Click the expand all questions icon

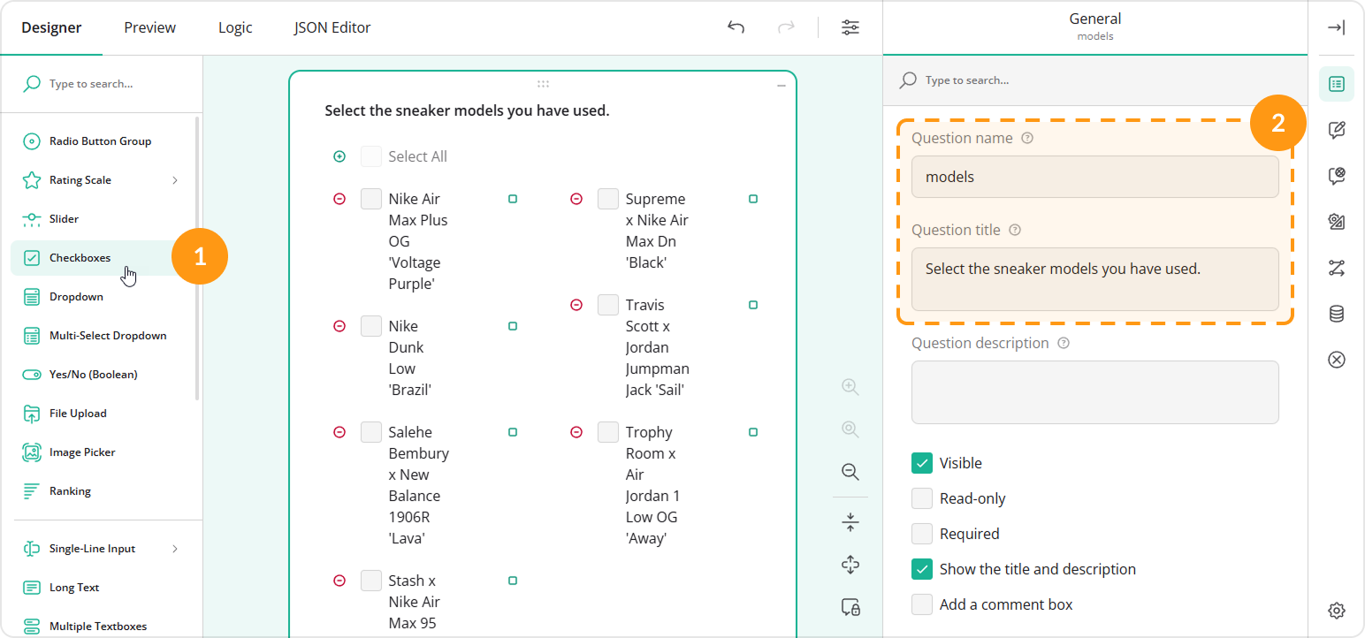pos(850,565)
